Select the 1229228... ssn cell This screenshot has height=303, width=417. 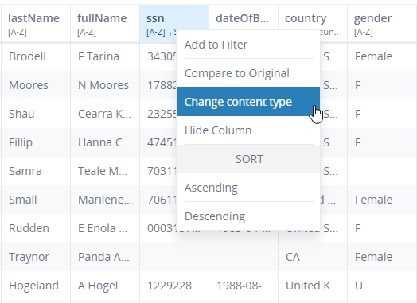(174, 286)
